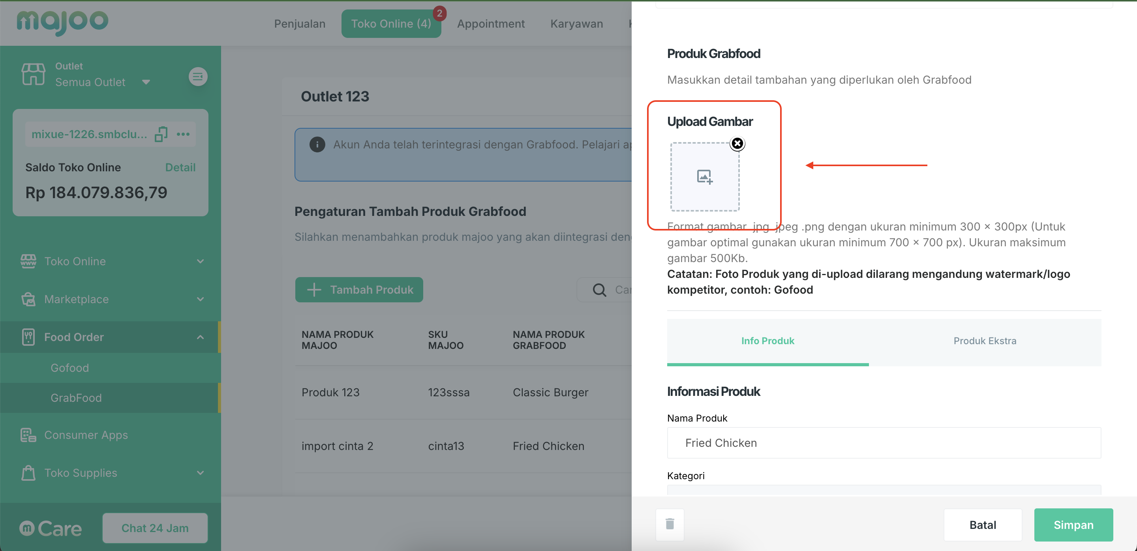The image size is (1137, 551).
Task: Expand the Toko Online sidebar chevron
Action: click(201, 261)
